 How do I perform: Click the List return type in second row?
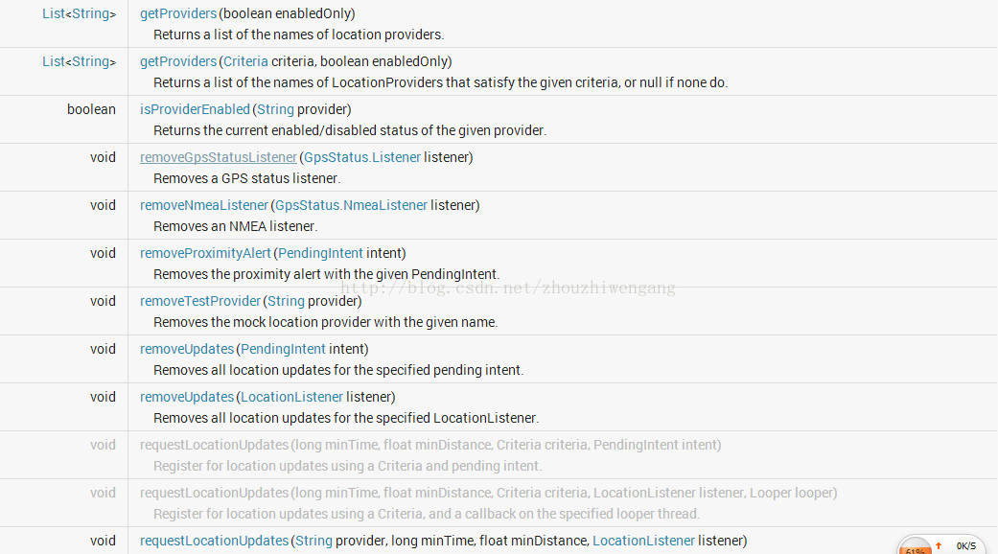click(54, 61)
